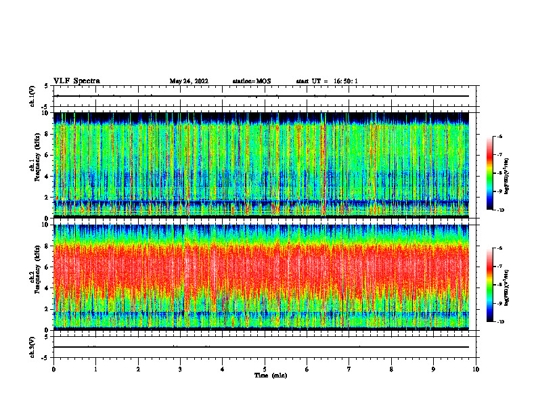
Task: Click the -6 tick on ch.1 color bar
Action: pyautogui.click(x=499, y=136)
